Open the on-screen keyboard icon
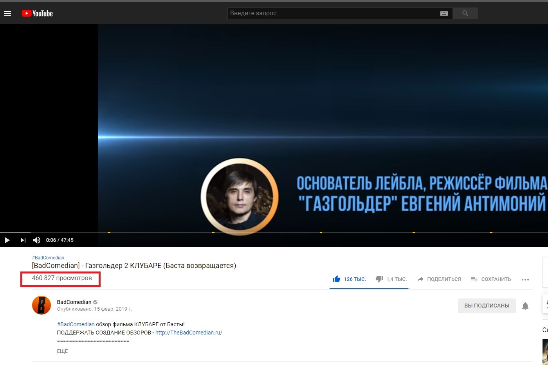This screenshot has height=365, width=548. coord(444,13)
